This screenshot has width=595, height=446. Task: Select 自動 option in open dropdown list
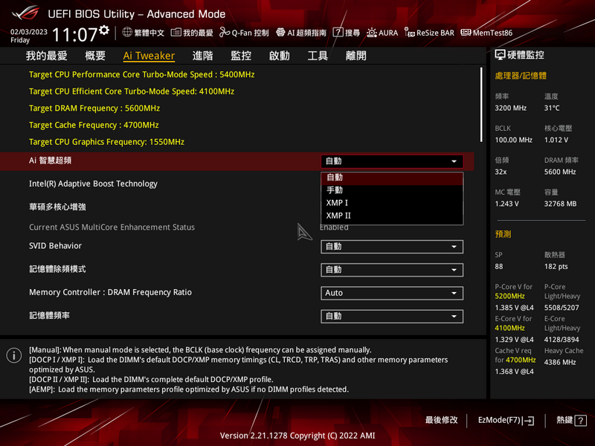[392, 178]
